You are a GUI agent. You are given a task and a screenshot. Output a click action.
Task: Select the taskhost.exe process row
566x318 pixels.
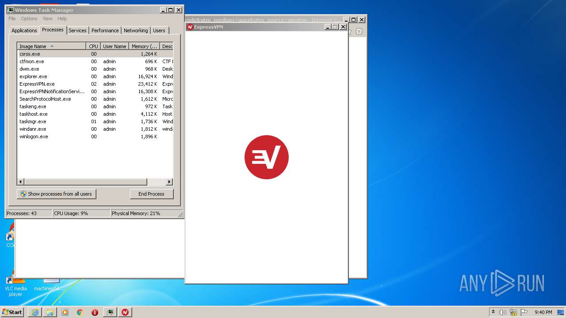tap(95, 114)
